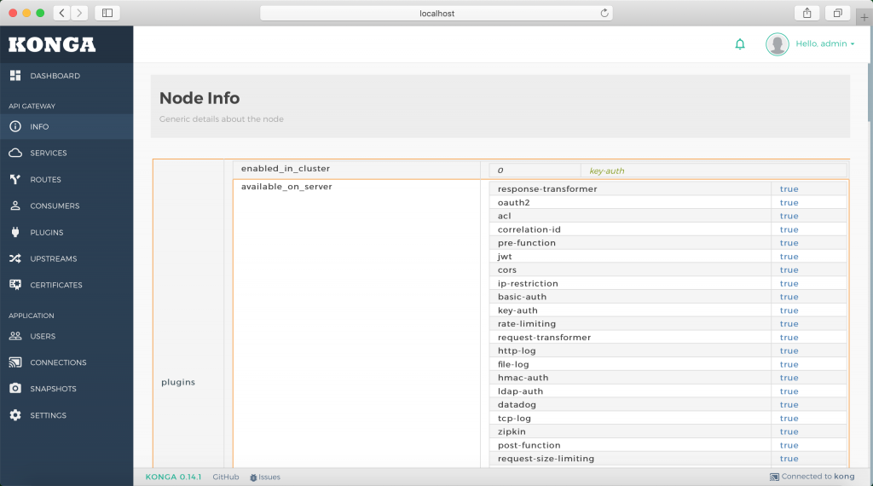Open the Dashboard menu item
The image size is (873, 486).
(x=66, y=76)
